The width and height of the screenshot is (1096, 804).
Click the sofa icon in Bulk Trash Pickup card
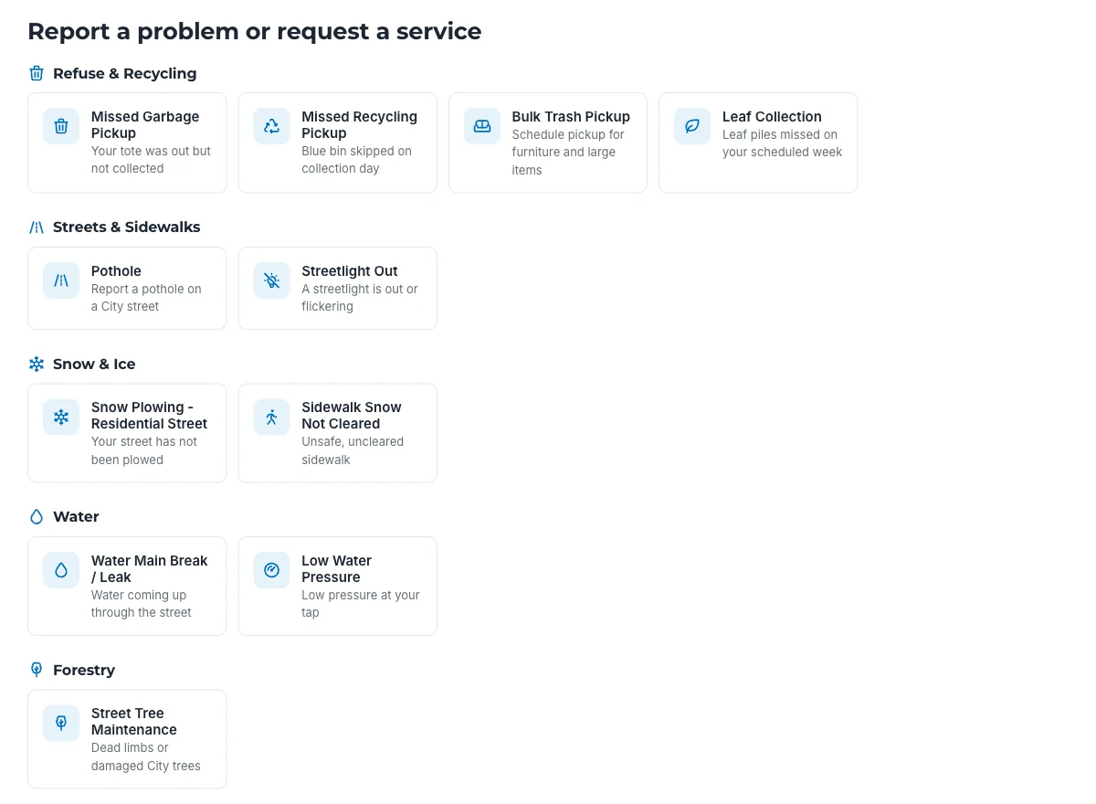[482, 126]
